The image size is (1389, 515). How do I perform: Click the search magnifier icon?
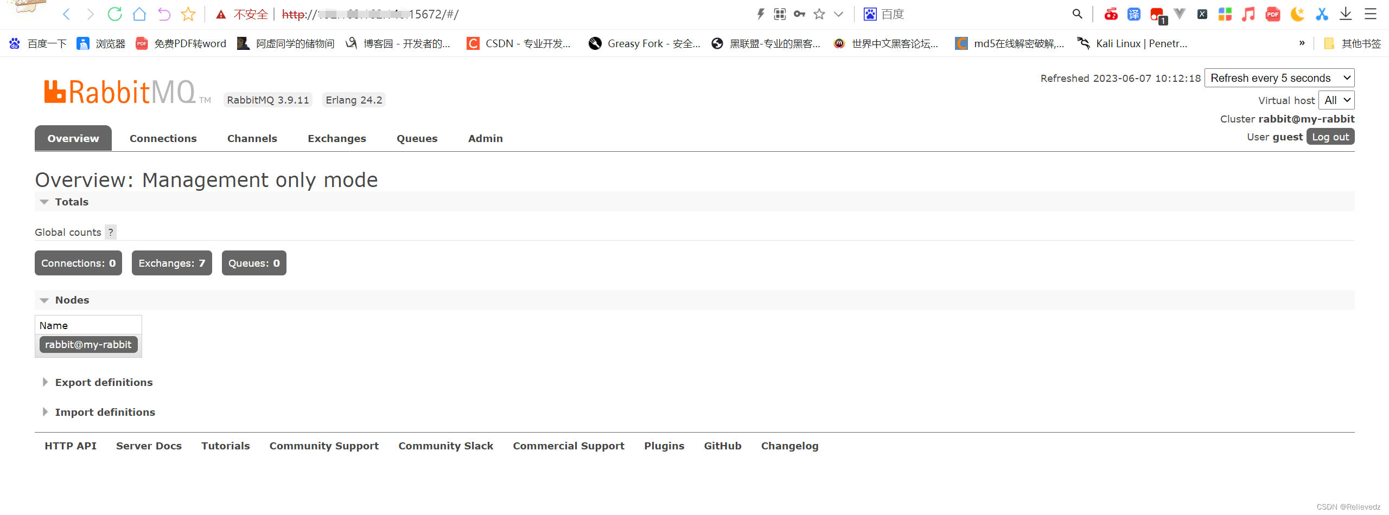pos(1077,14)
